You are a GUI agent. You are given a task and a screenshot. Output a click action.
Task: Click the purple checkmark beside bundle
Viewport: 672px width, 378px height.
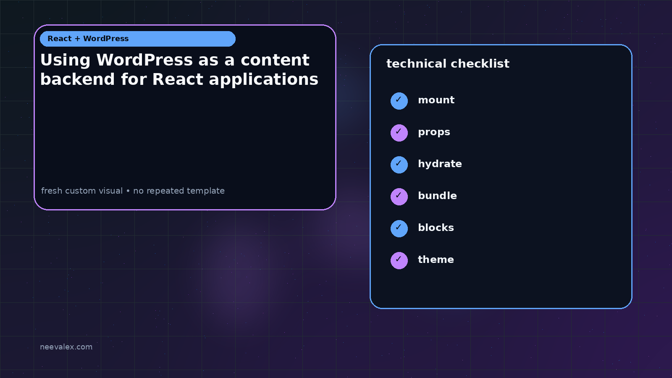[x=399, y=197]
